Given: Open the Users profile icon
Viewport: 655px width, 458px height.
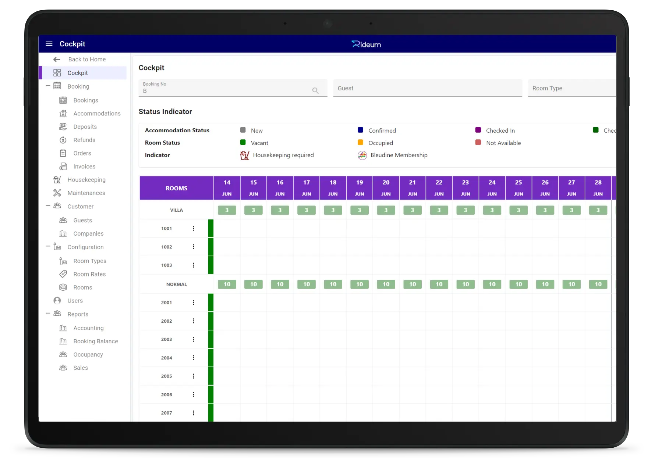Looking at the screenshot, I should tap(57, 301).
